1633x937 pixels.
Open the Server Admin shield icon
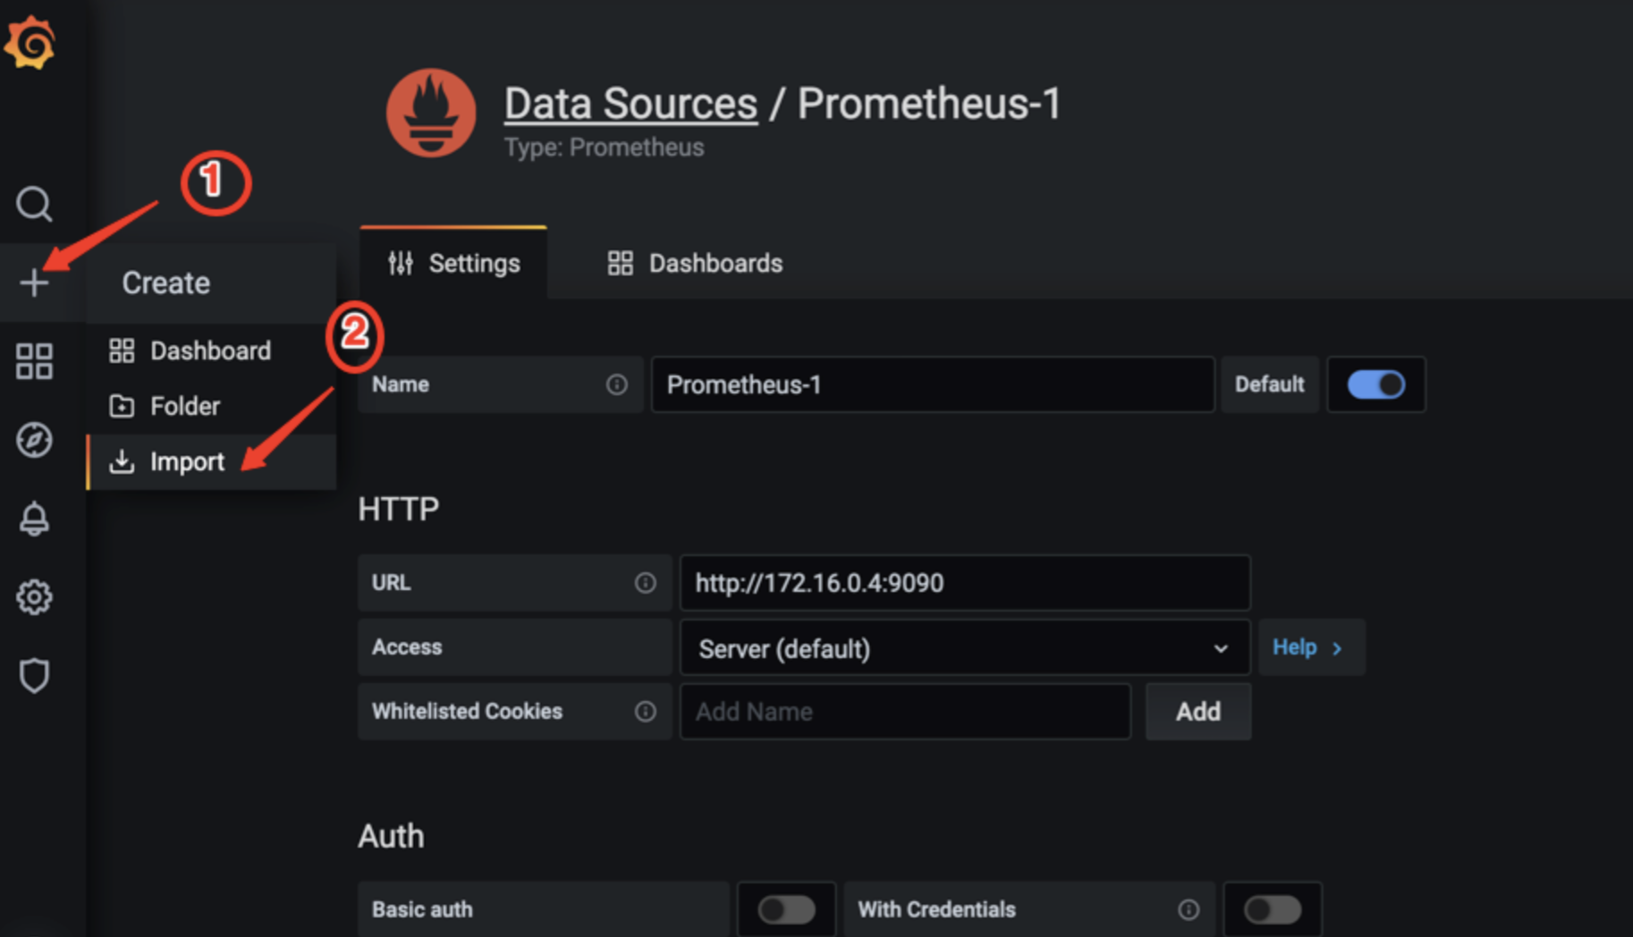click(x=34, y=676)
